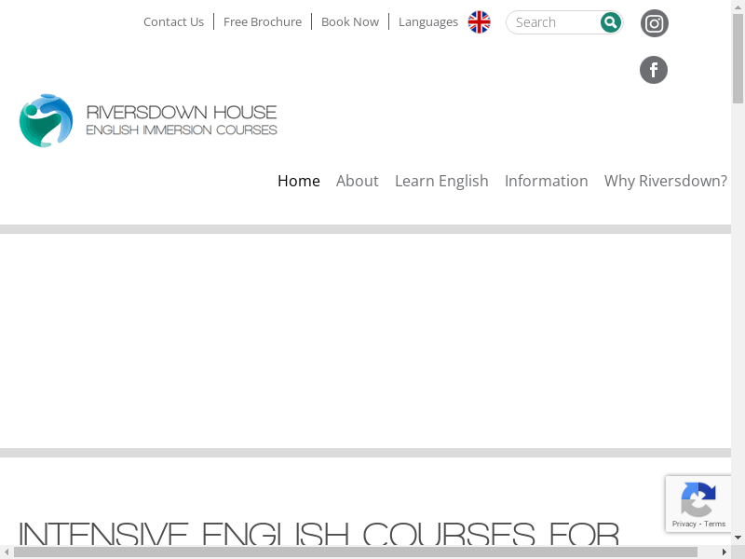
Task: Open the Instagram social icon
Action: (x=655, y=23)
